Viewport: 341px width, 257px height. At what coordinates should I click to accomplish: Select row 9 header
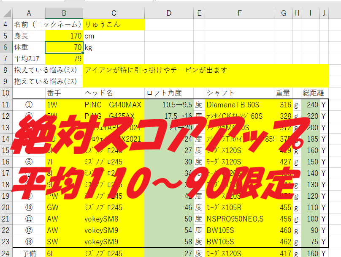click(x=6, y=82)
